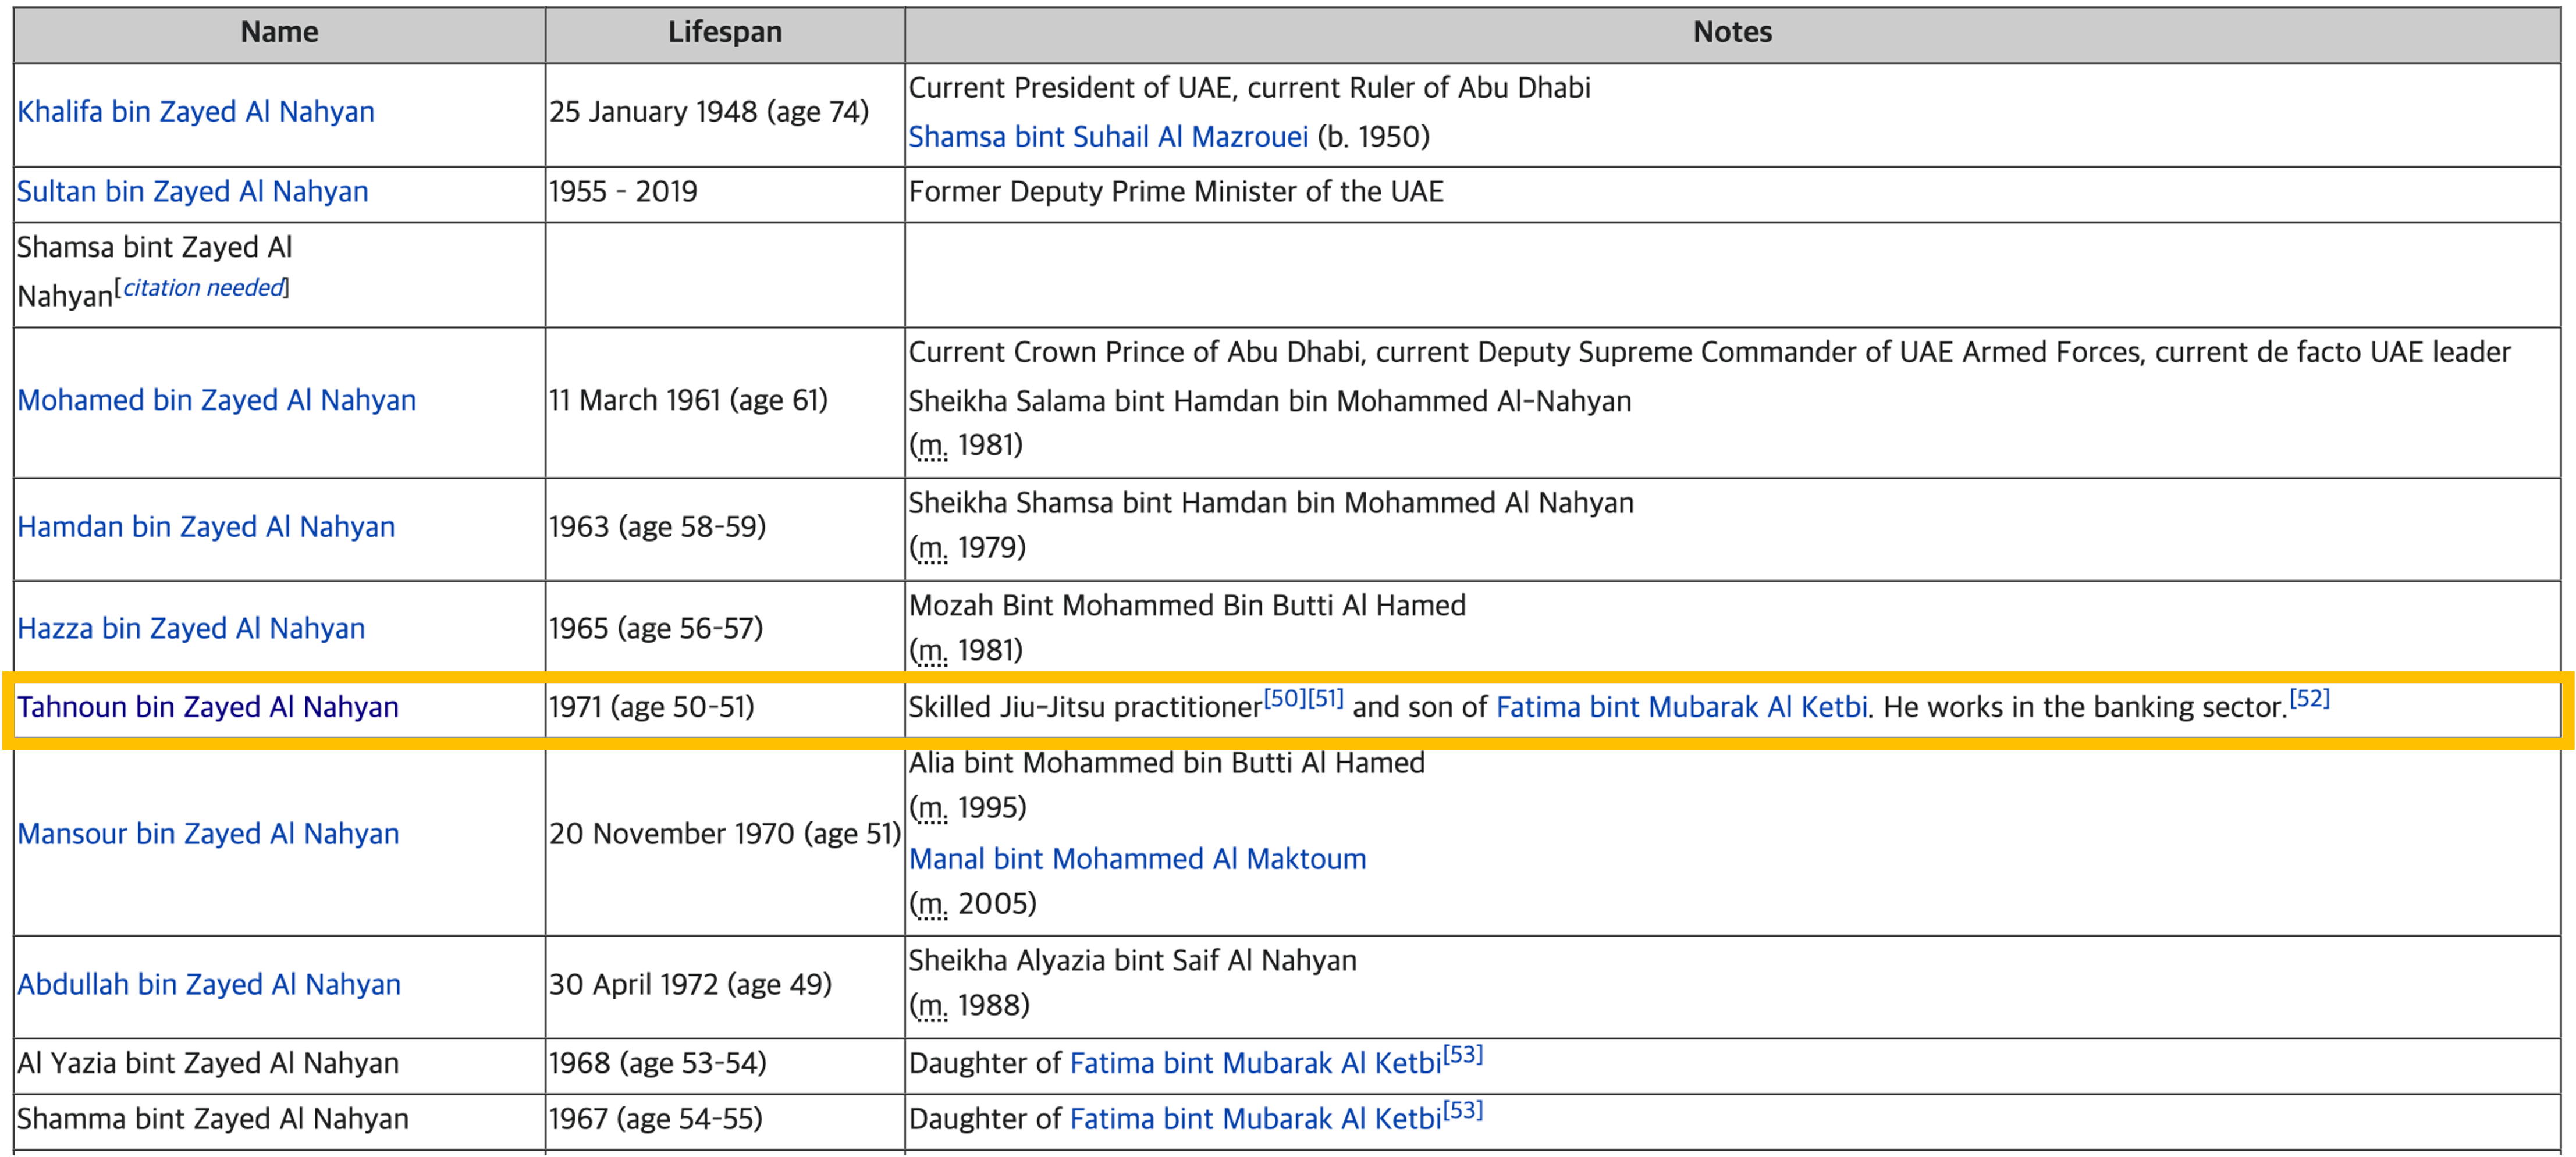Click the Notes column header
Screen dimensions: 2576x1157
pyautogui.click(x=1732, y=32)
